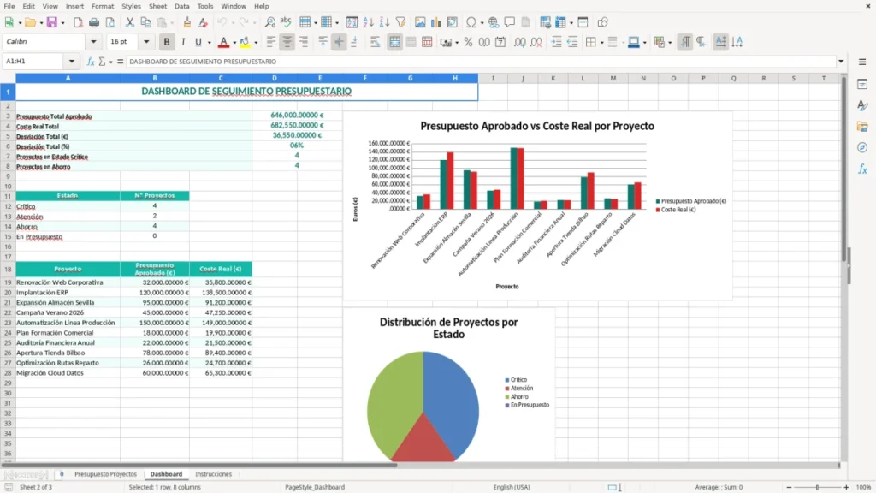Image resolution: width=876 pixels, height=493 pixels.
Task: Click the Cut scissors icon
Action: (x=130, y=22)
